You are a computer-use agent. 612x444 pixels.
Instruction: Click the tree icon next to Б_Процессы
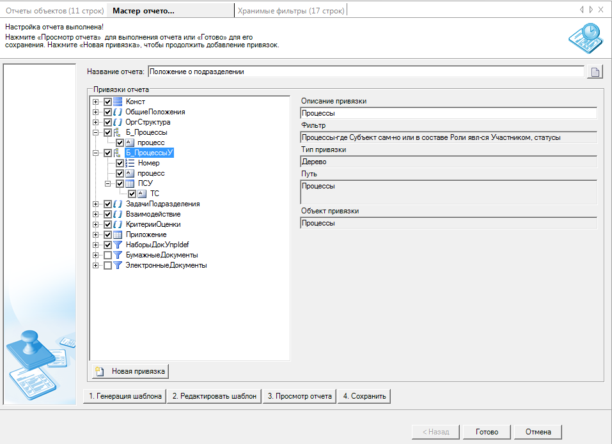(x=118, y=132)
